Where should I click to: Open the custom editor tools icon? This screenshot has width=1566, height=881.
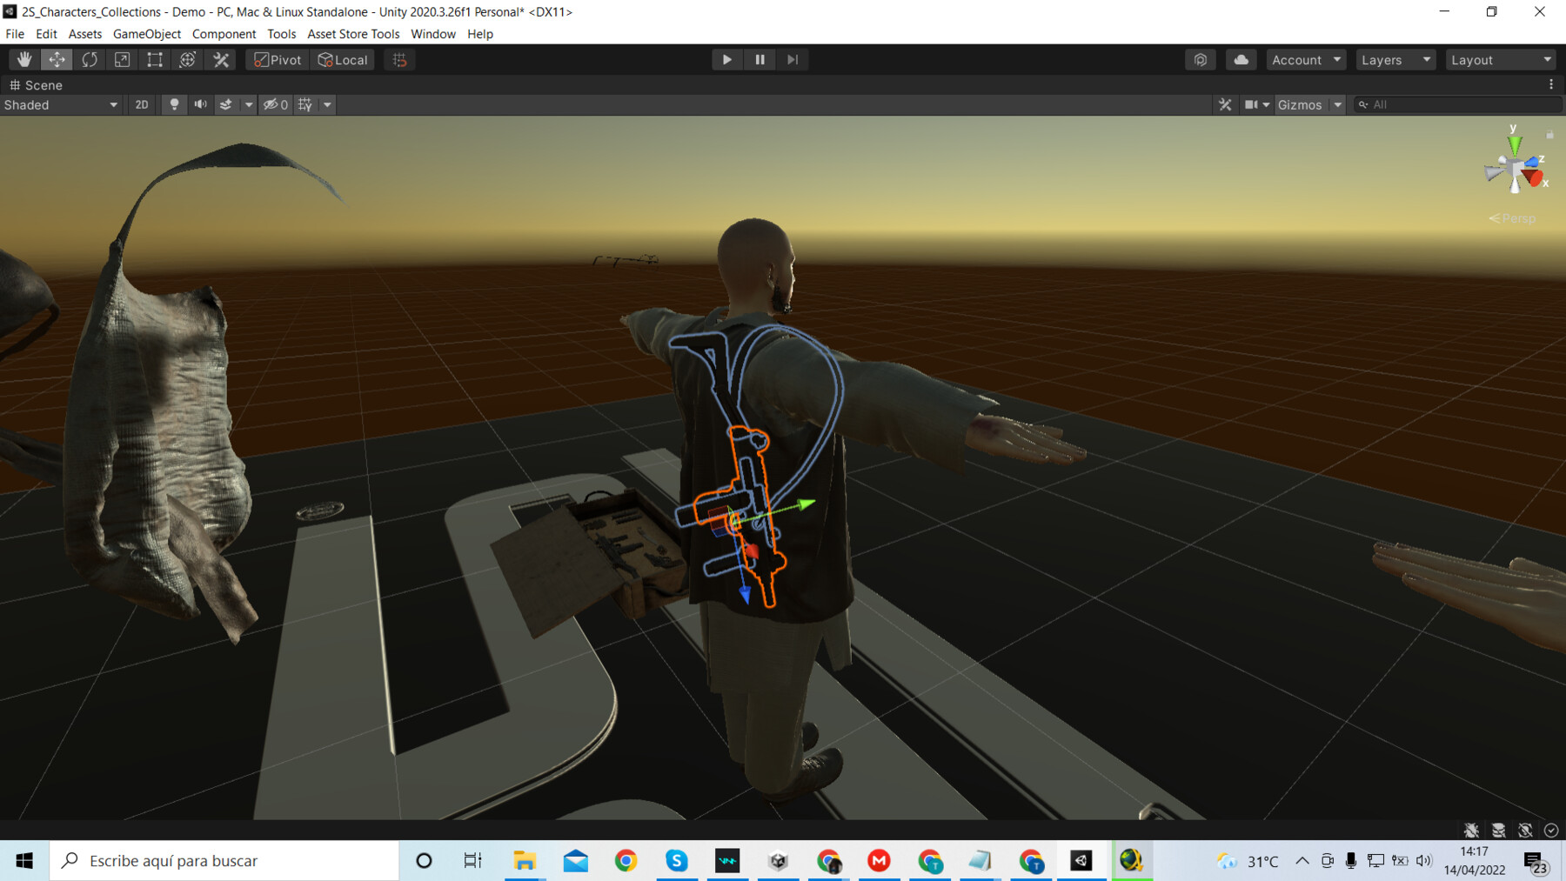coord(221,59)
